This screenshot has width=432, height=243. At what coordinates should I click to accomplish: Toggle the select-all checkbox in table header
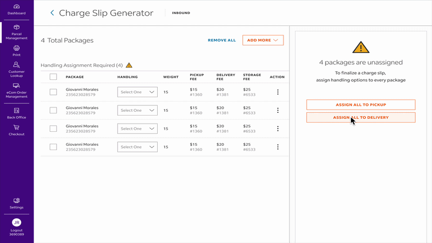click(x=53, y=77)
